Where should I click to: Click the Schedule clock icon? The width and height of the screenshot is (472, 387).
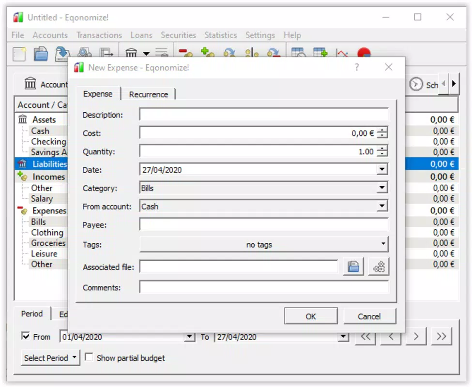coord(416,85)
